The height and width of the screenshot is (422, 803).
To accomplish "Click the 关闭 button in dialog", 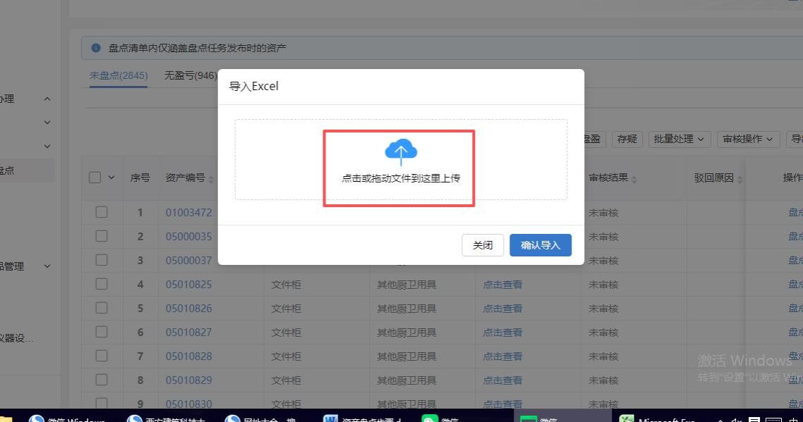I will 483,245.
